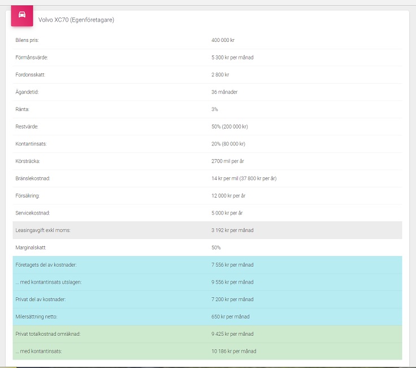The image size is (416, 368).
Task: Select the Restvärde row label
Action: (x=27, y=127)
